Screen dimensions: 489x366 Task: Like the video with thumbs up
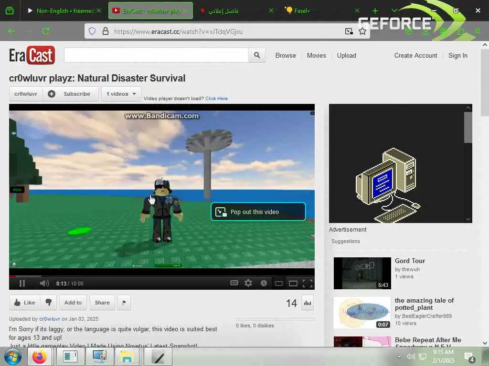(25, 303)
